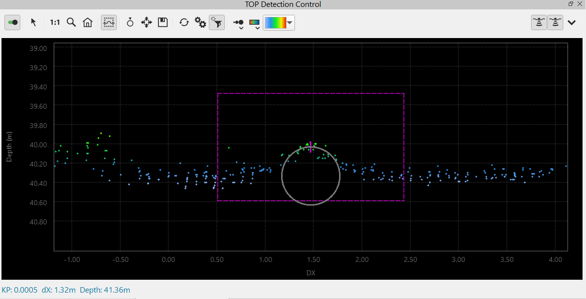586x299 pixels.
Task: Open the point size dropdown
Action: pos(239,24)
